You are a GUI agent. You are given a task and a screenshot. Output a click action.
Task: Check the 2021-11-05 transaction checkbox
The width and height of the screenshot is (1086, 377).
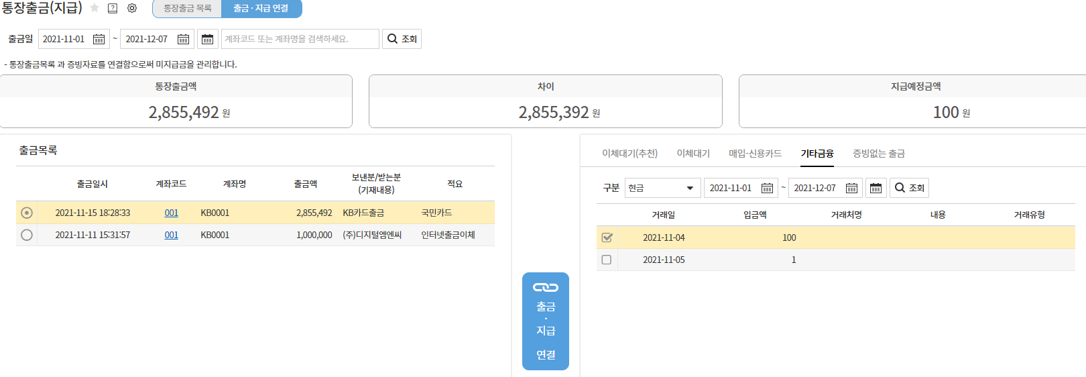607,260
